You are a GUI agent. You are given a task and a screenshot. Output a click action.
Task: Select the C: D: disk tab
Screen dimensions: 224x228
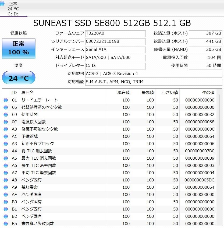[x=13, y=9]
